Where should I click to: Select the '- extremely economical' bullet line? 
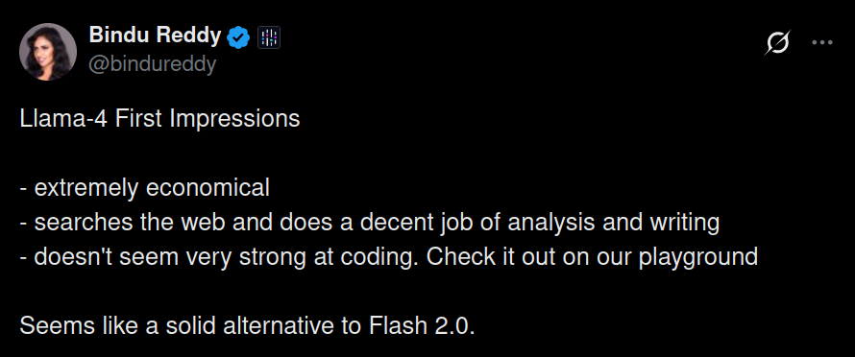coord(144,188)
